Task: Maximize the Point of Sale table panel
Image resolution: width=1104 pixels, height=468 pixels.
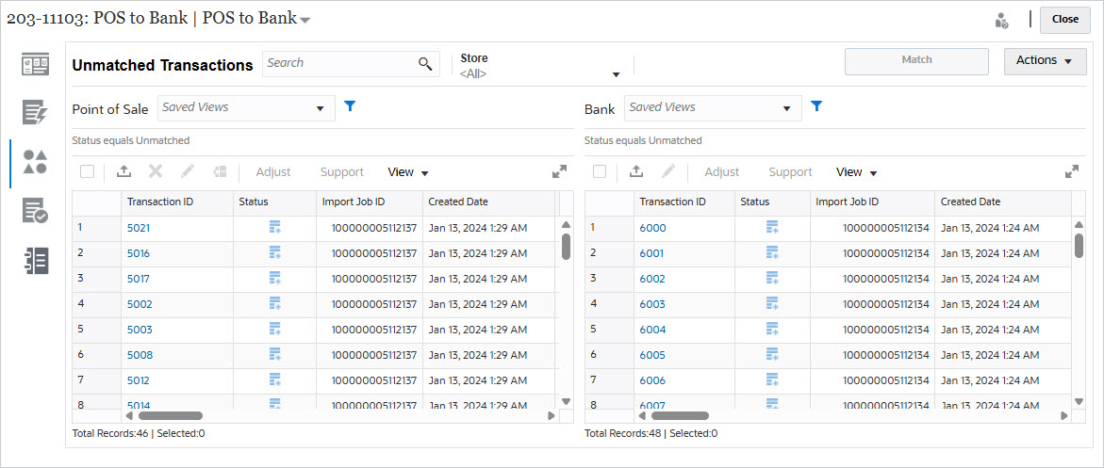Action: [559, 172]
